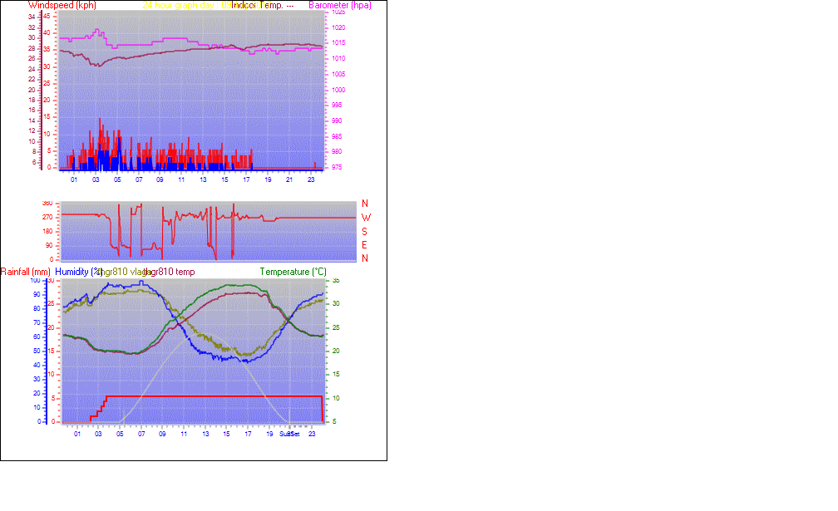Select the "Barometer (hpa)" axis title
838x511 pixels.
(x=340, y=5)
